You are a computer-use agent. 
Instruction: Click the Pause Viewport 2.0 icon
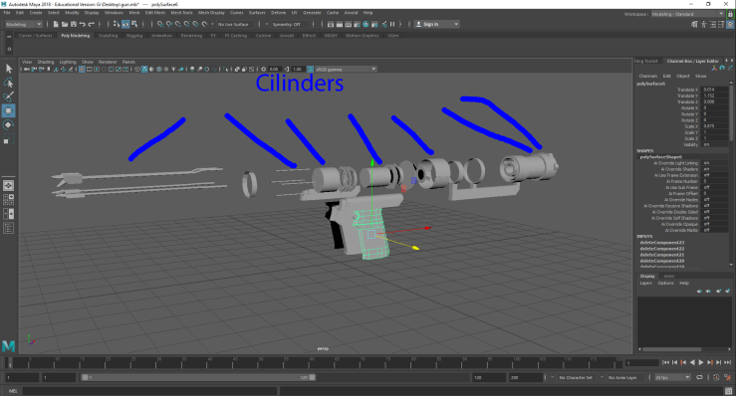click(x=392, y=24)
